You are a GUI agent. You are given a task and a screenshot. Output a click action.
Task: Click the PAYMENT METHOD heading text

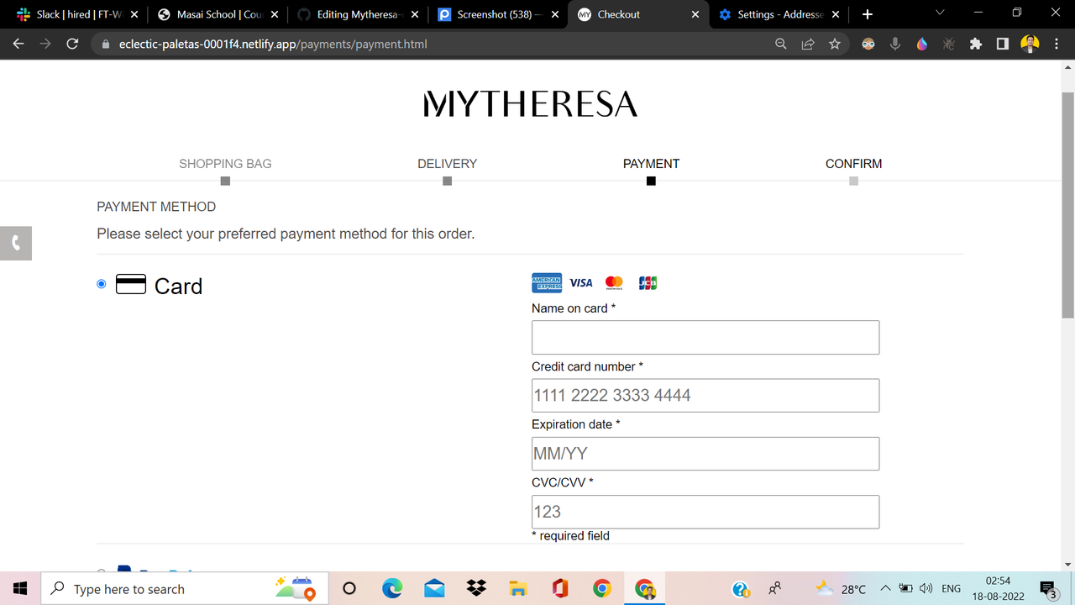point(156,207)
